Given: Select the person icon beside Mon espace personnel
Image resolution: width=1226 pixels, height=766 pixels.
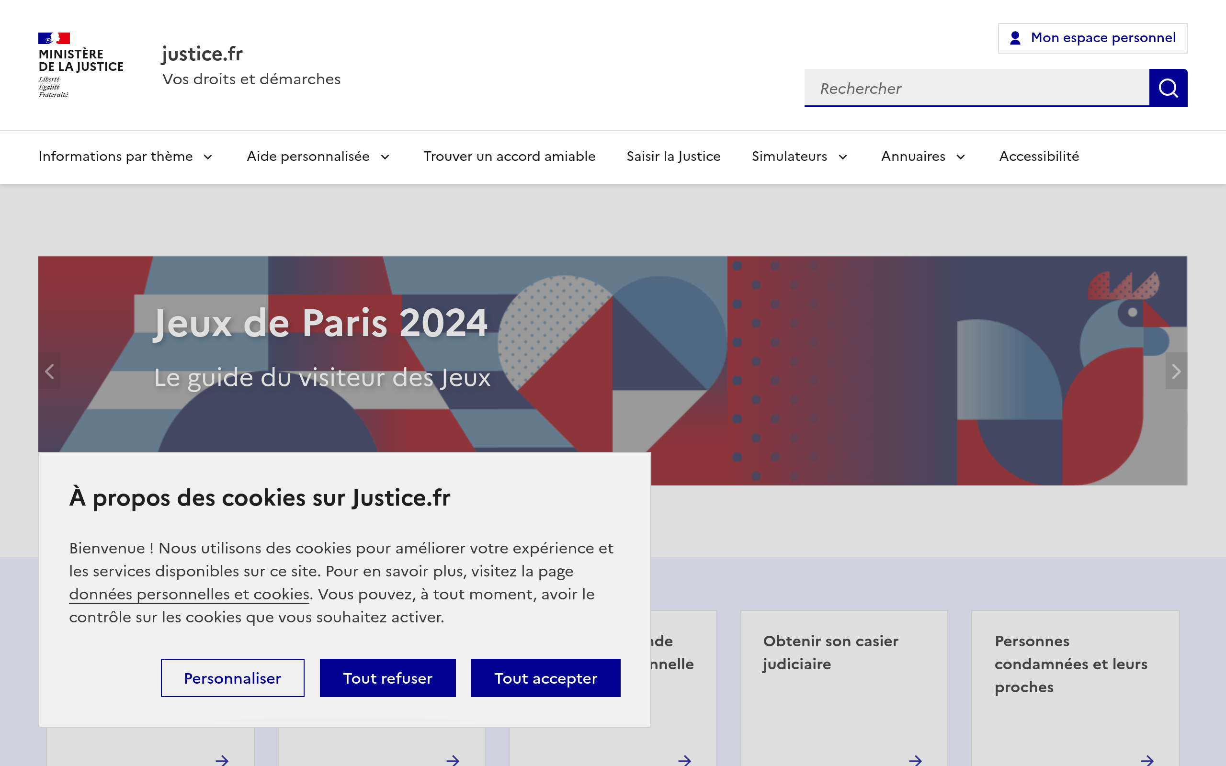Looking at the screenshot, I should point(1015,37).
